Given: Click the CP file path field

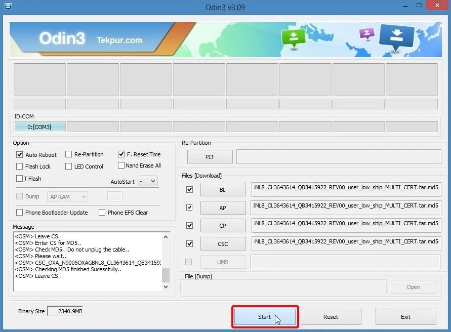Looking at the screenshot, I should coord(346,225).
